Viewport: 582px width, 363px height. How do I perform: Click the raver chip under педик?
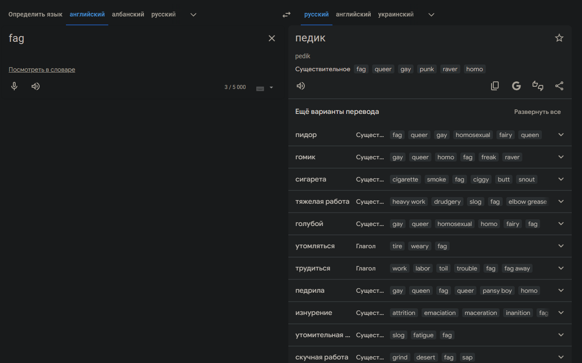click(450, 69)
